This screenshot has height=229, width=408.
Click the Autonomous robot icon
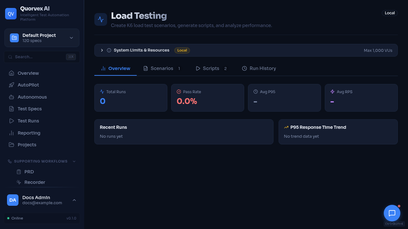click(x=11, y=97)
